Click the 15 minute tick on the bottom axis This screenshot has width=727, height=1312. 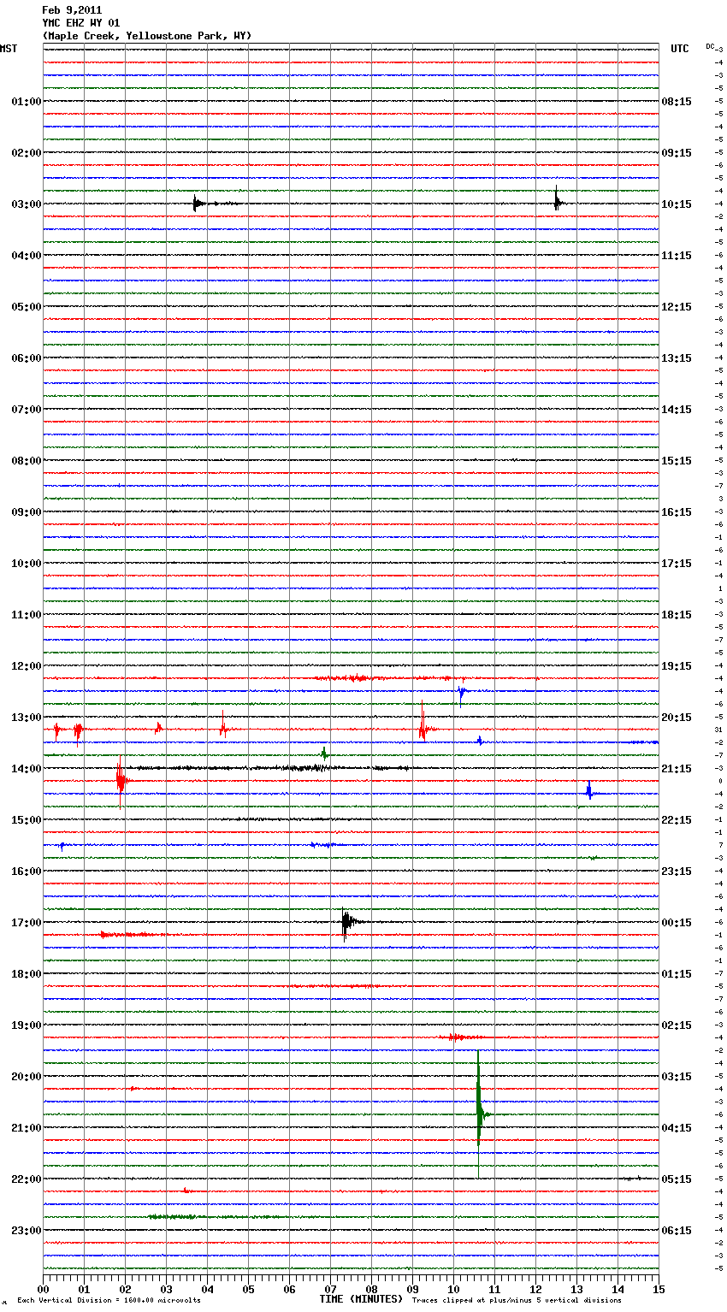click(659, 1289)
